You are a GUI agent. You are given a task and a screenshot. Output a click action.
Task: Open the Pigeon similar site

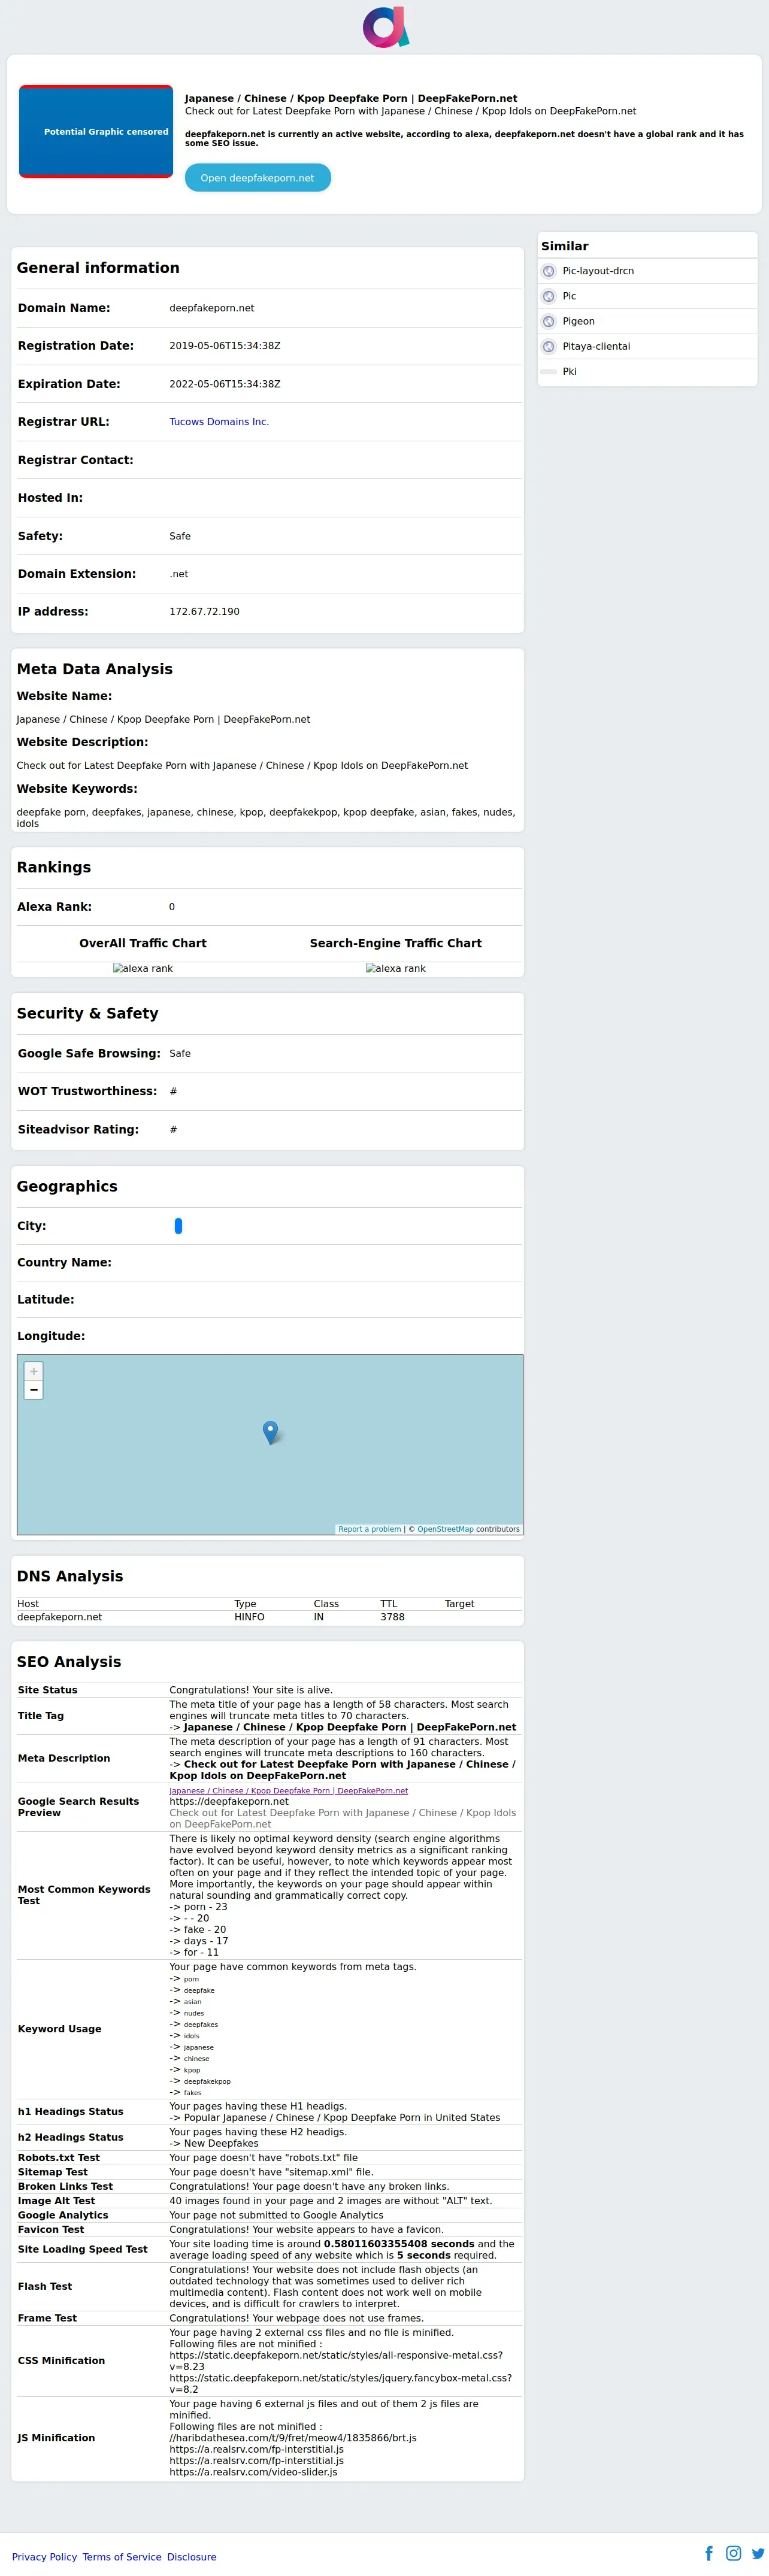pos(578,321)
